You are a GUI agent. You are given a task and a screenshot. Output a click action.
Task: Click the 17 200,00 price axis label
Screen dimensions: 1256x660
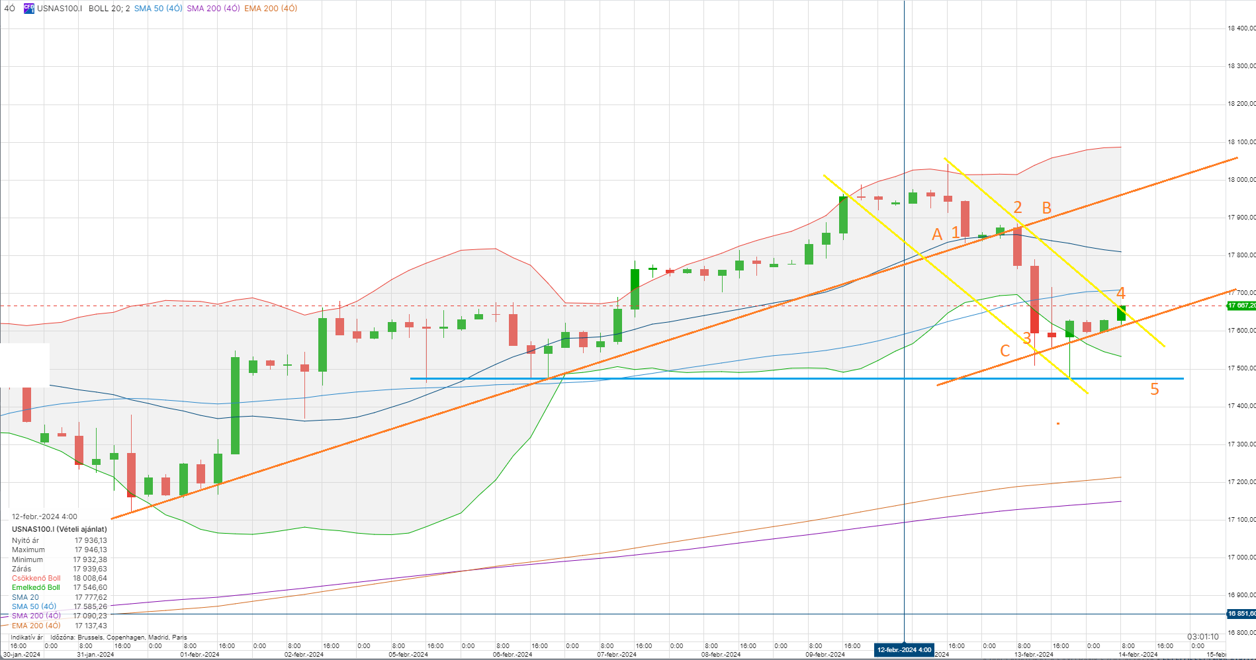1241,481
